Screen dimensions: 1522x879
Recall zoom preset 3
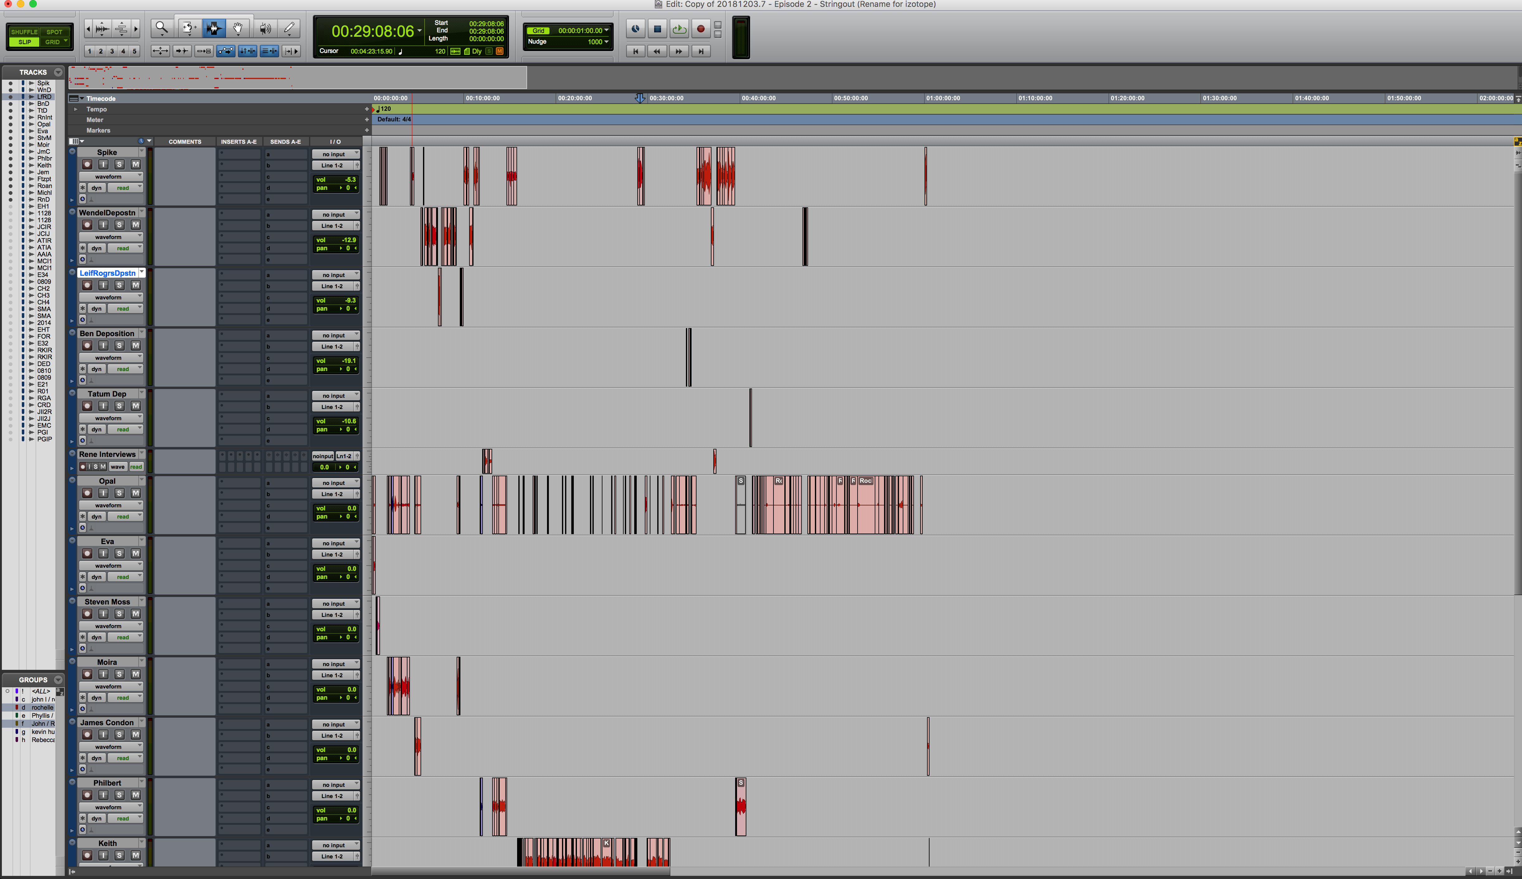point(112,51)
